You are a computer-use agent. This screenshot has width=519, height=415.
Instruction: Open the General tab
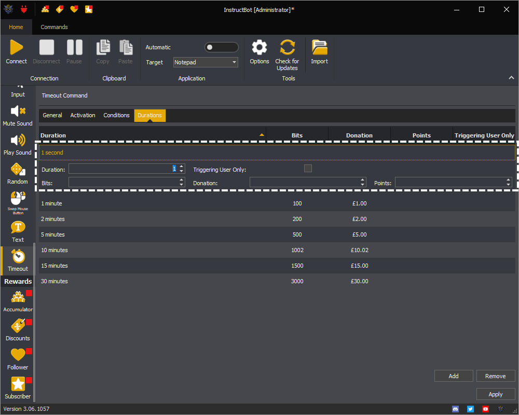(52, 115)
